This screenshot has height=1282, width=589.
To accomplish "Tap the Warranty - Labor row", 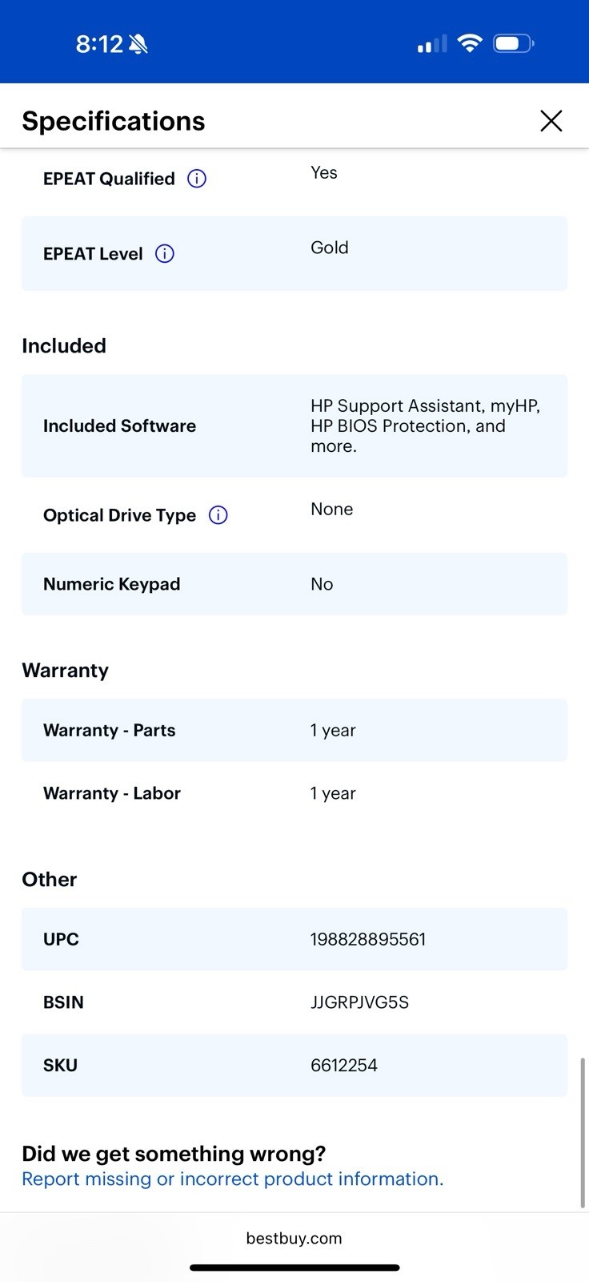I will point(294,793).
